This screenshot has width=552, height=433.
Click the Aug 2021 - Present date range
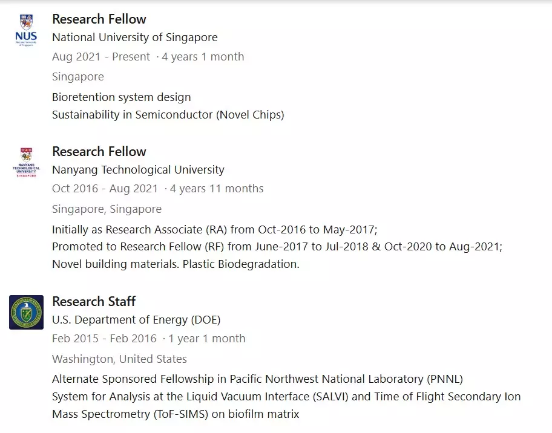[101, 57]
